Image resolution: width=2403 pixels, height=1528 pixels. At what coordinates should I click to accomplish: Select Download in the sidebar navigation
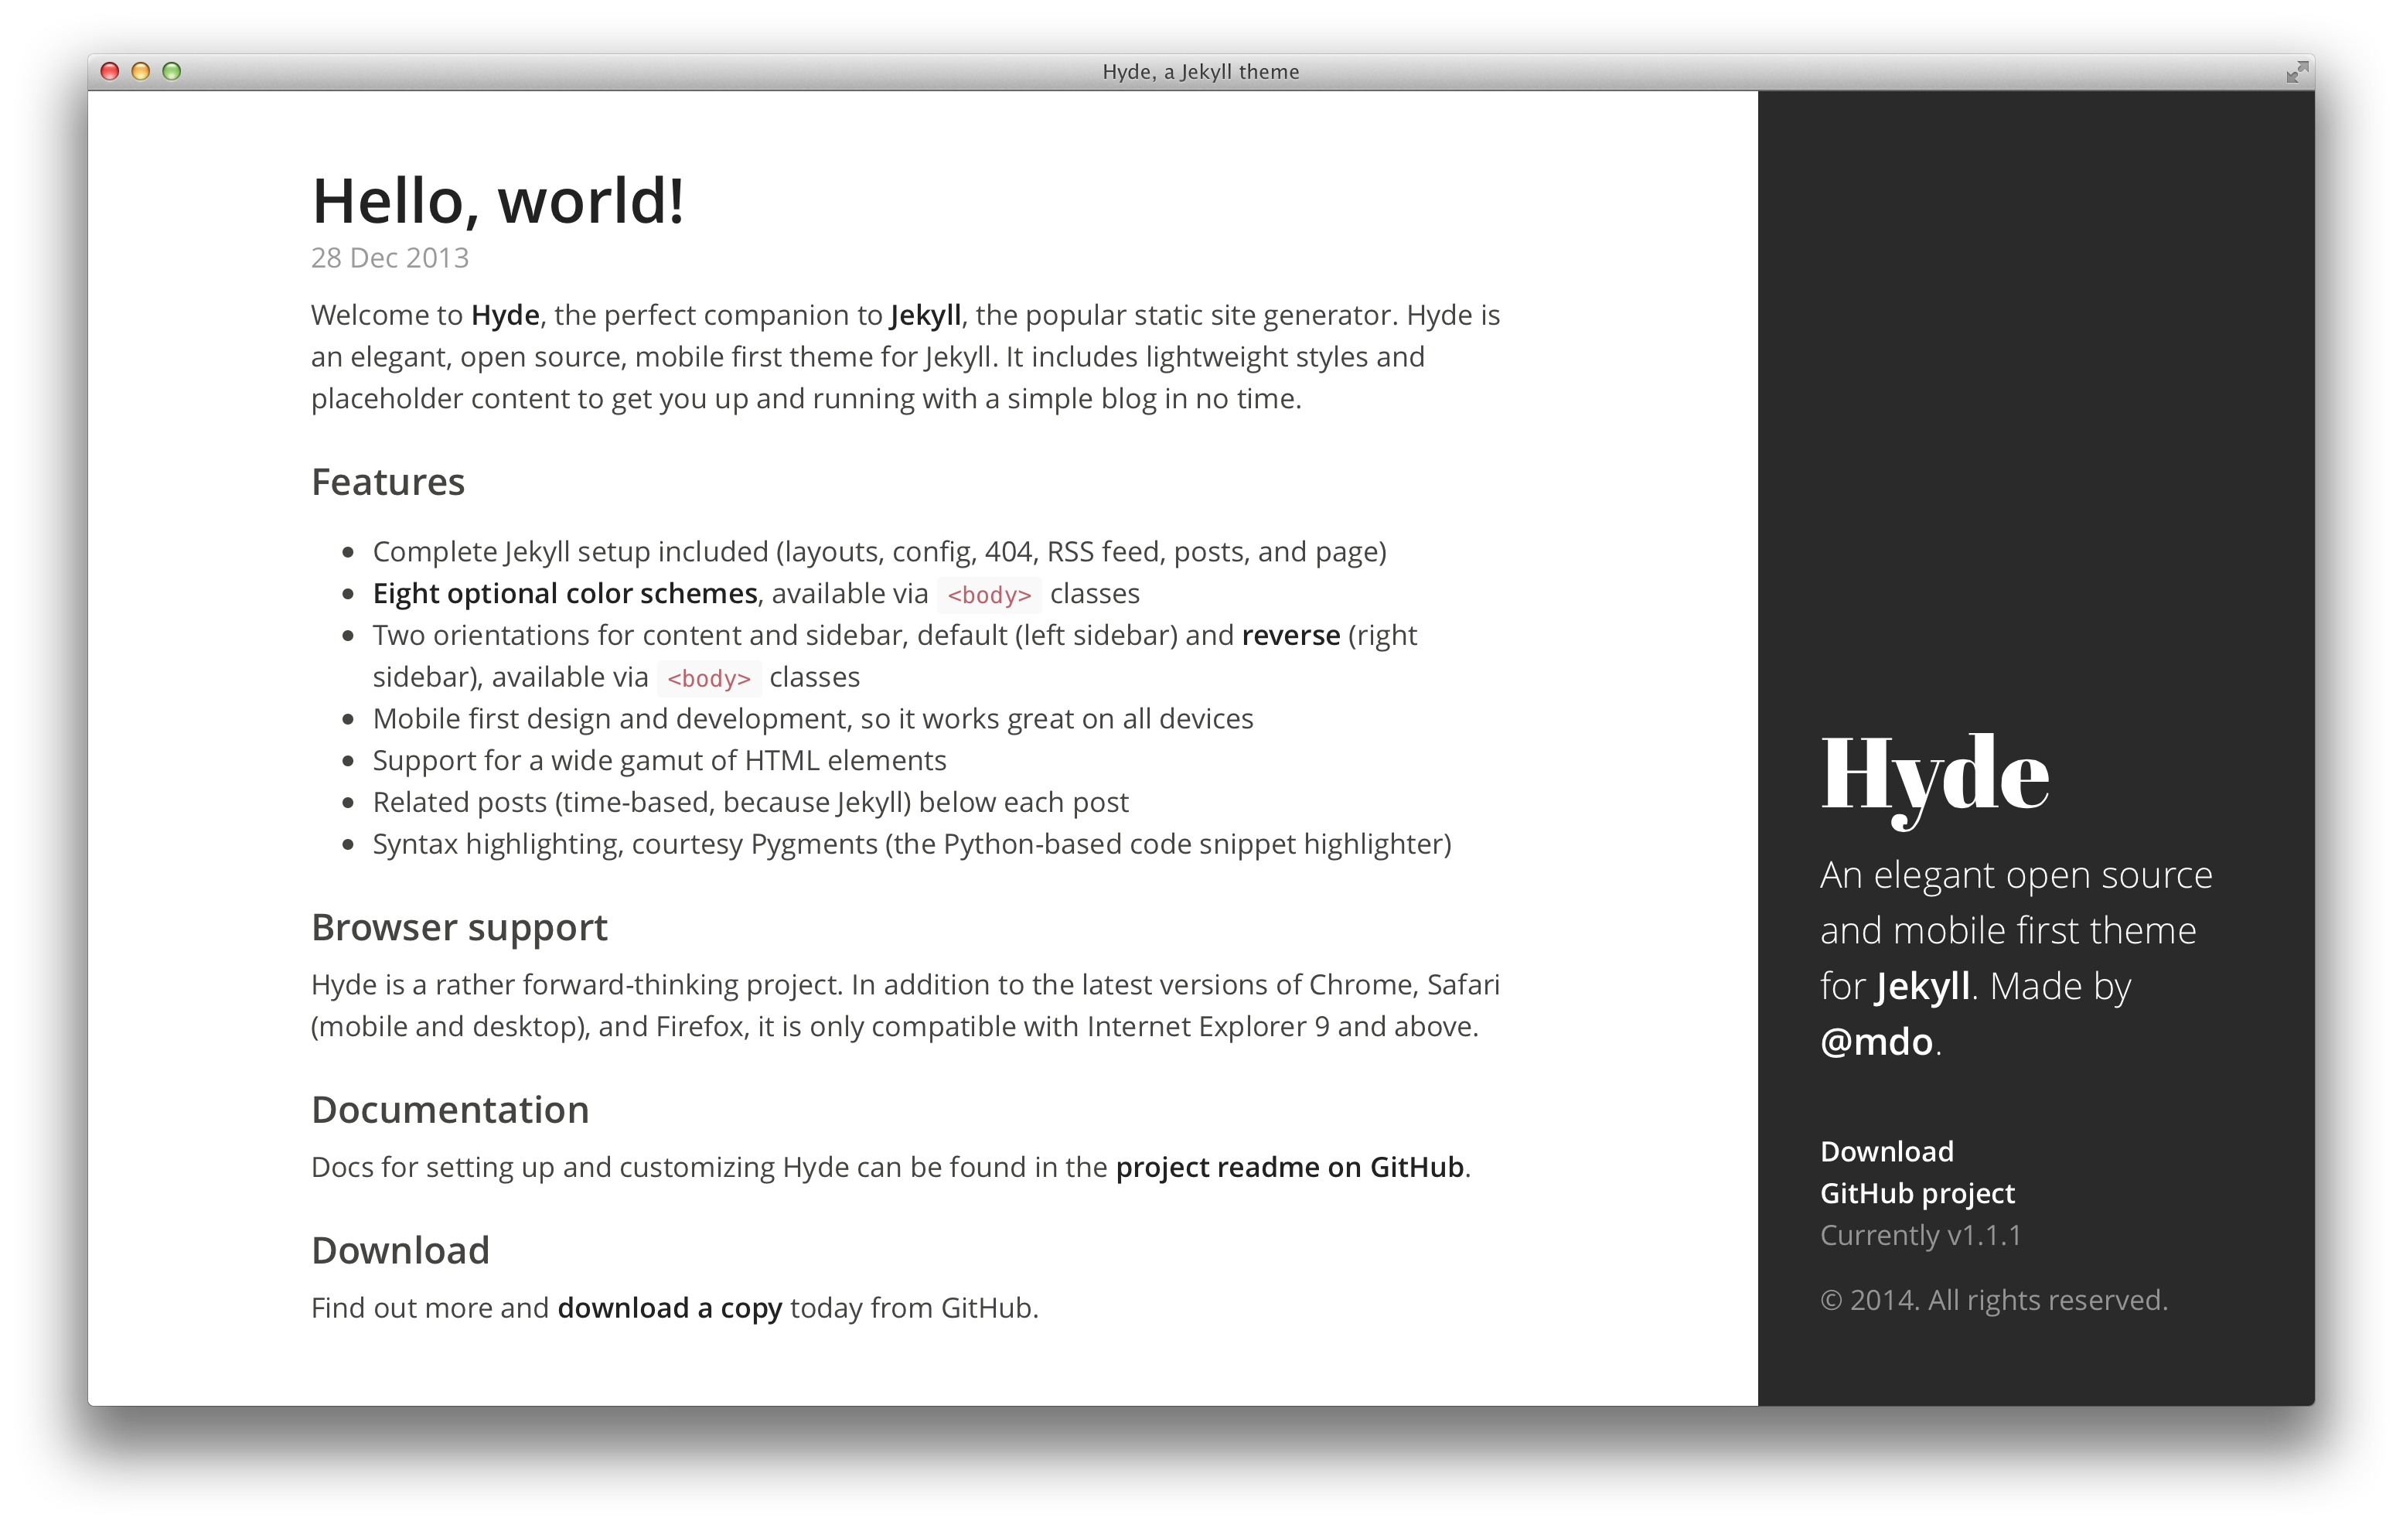point(1886,1151)
